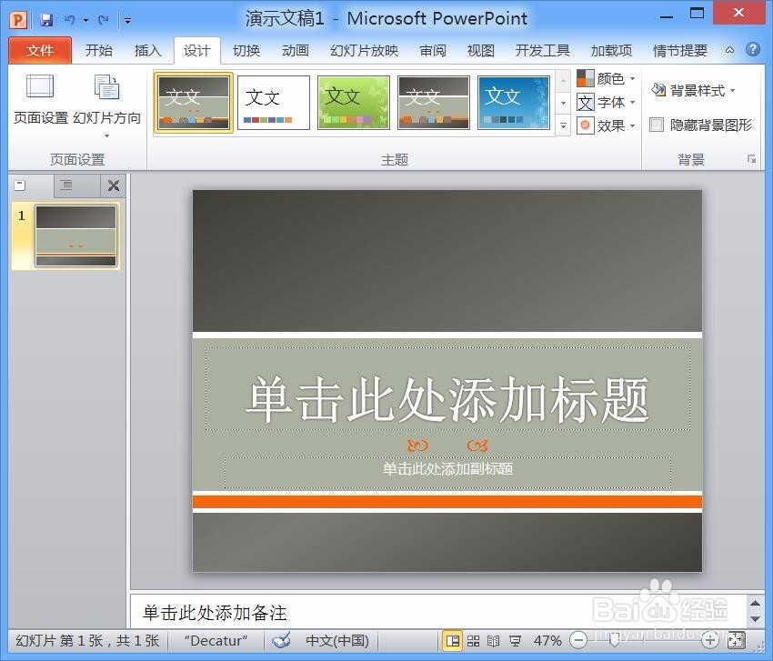The width and height of the screenshot is (773, 661).
Task: Collapse the ribbon with the chevron
Action: (x=729, y=50)
